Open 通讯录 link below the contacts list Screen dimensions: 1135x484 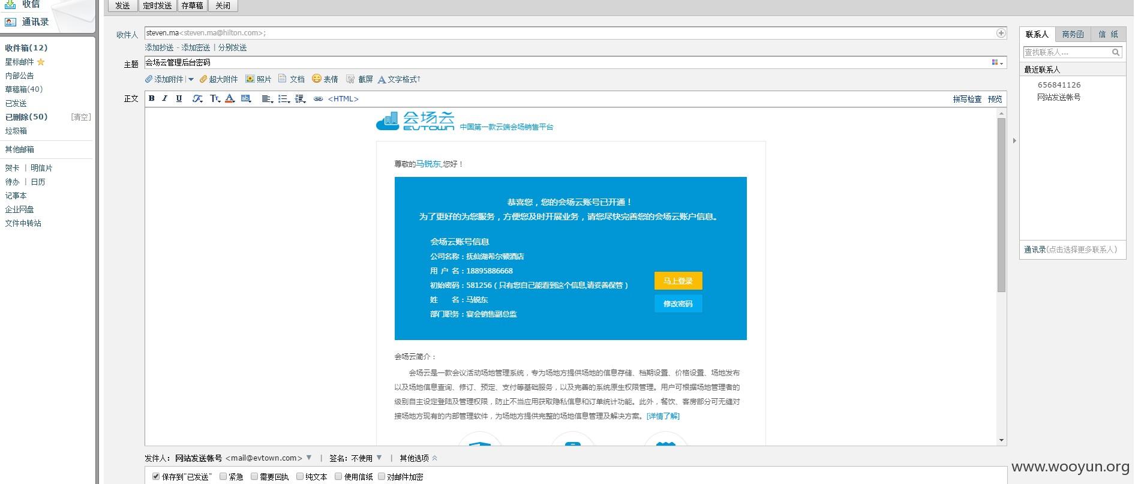tap(1034, 249)
